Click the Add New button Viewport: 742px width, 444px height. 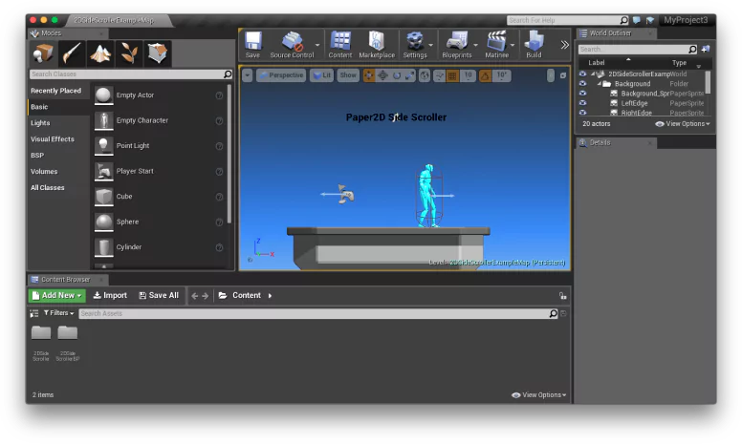(56, 295)
